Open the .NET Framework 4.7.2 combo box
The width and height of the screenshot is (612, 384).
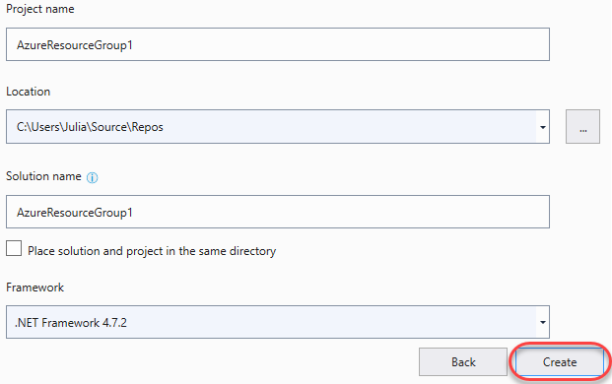click(278, 322)
